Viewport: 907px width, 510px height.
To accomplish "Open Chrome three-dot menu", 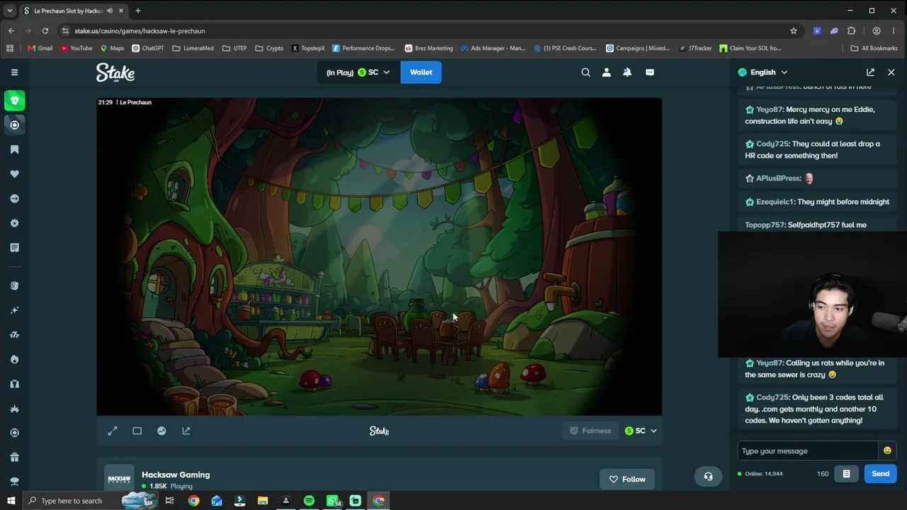I will (x=894, y=31).
